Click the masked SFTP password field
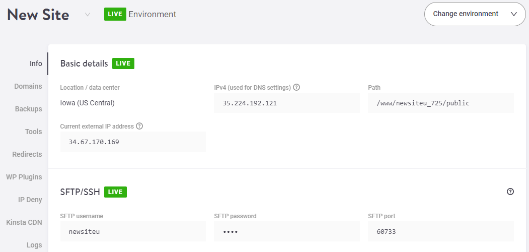 point(287,231)
